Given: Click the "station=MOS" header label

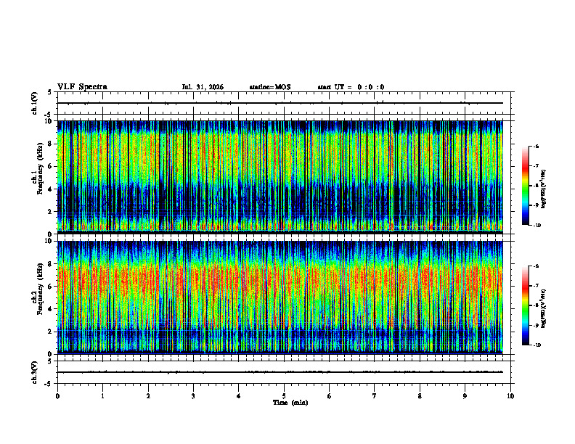Looking at the screenshot, I should [270, 87].
